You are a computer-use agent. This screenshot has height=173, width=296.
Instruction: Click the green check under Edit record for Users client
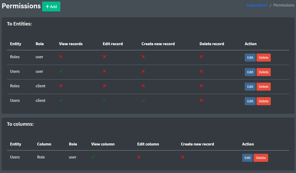[104, 100]
